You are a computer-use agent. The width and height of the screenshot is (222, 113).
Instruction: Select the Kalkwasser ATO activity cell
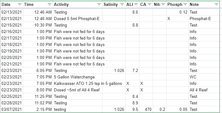89,83
